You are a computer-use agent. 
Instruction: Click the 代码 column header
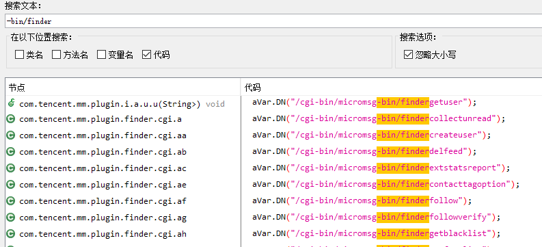point(391,88)
